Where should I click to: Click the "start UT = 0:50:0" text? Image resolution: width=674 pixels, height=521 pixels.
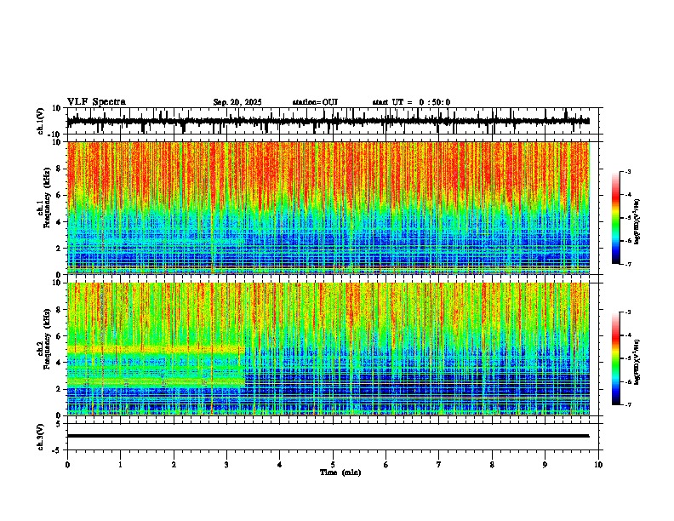pyautogui.click(x=411, y=102)
